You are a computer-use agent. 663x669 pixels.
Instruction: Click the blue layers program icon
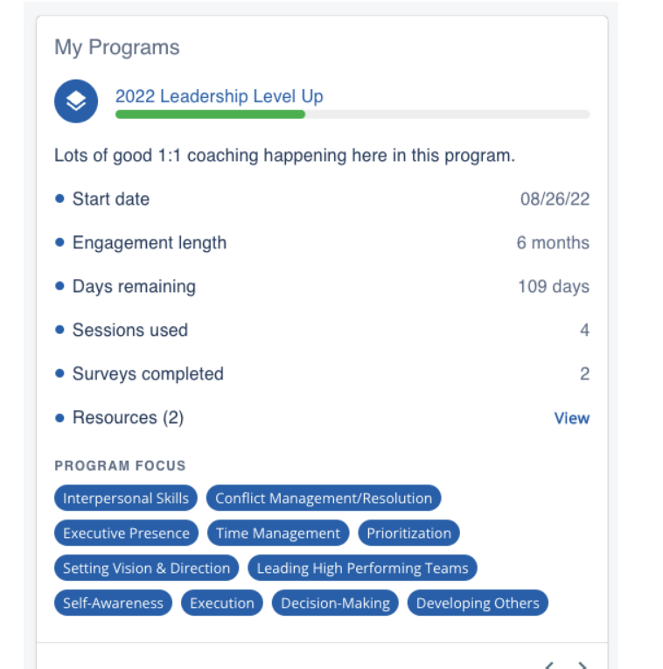coord(76,101)
